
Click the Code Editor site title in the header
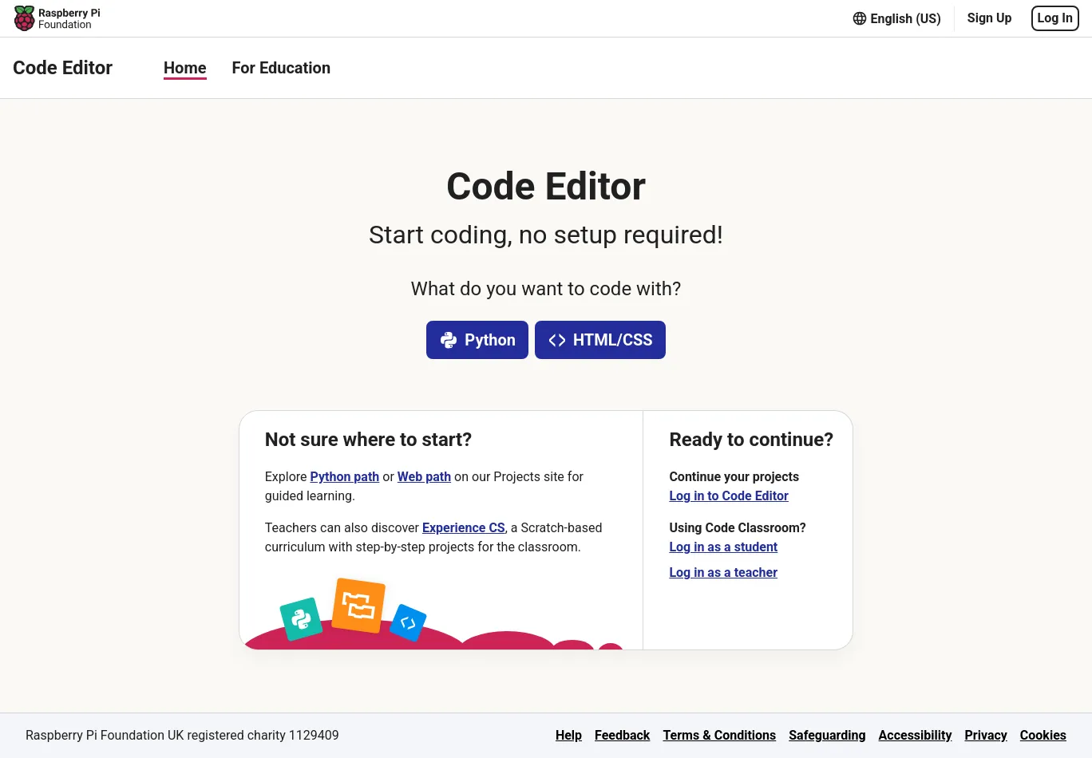[63, 68]
